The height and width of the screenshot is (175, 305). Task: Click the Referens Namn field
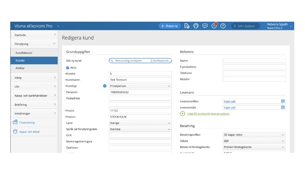[254, 61]
